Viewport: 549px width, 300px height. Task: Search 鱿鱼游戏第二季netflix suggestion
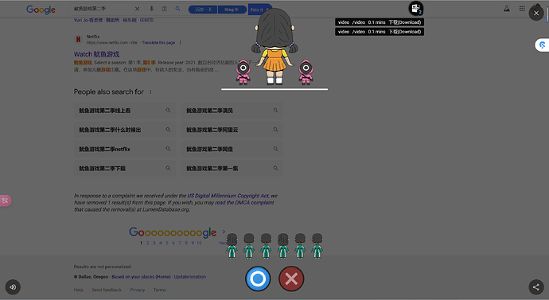tap(125, 149)
